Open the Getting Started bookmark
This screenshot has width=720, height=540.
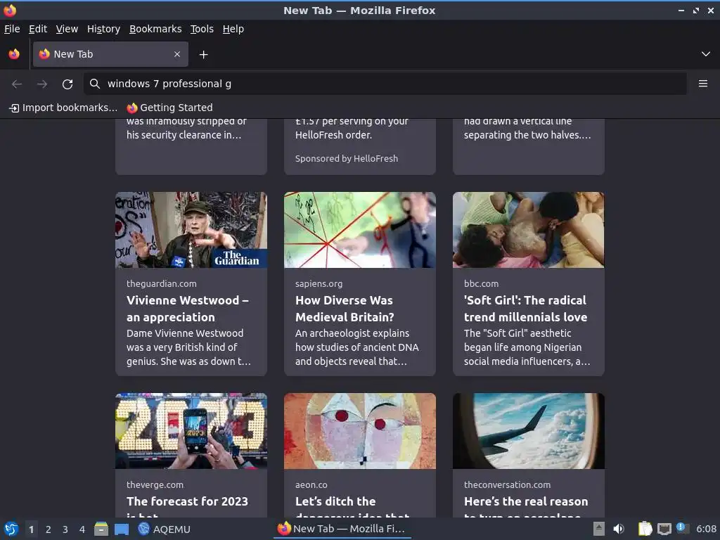point(170,108)
